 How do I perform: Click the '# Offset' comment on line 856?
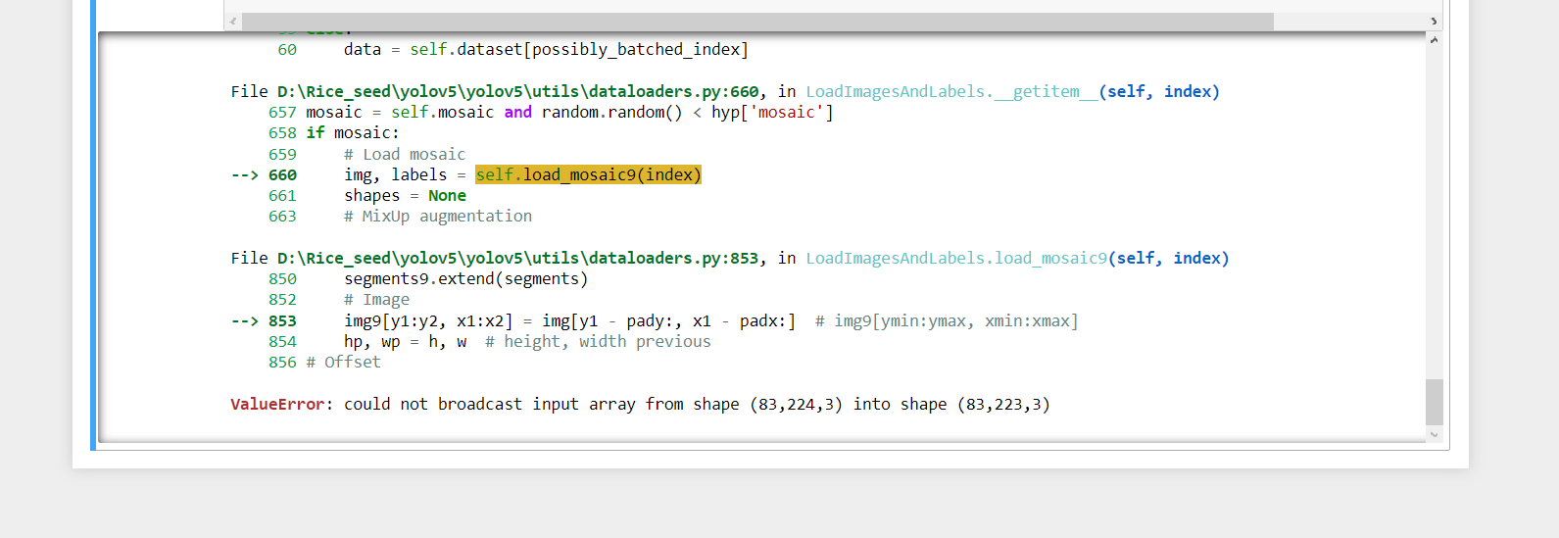[x=343, y=362]
